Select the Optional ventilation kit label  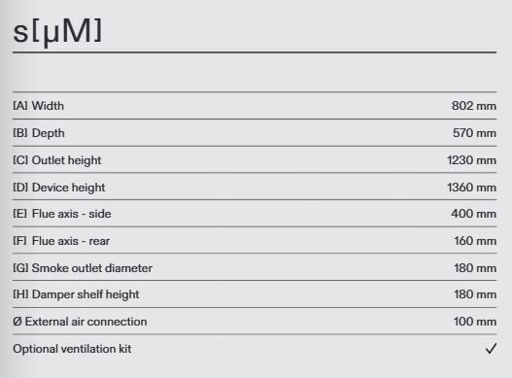click(x=72, y=349)
